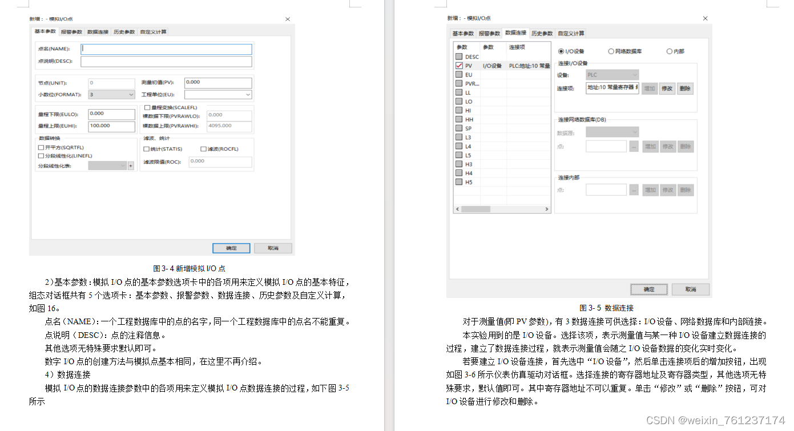Open 历史参数 tab in Figure 3-5 dialog
794x431 pixels.
[x=542, y=33]
